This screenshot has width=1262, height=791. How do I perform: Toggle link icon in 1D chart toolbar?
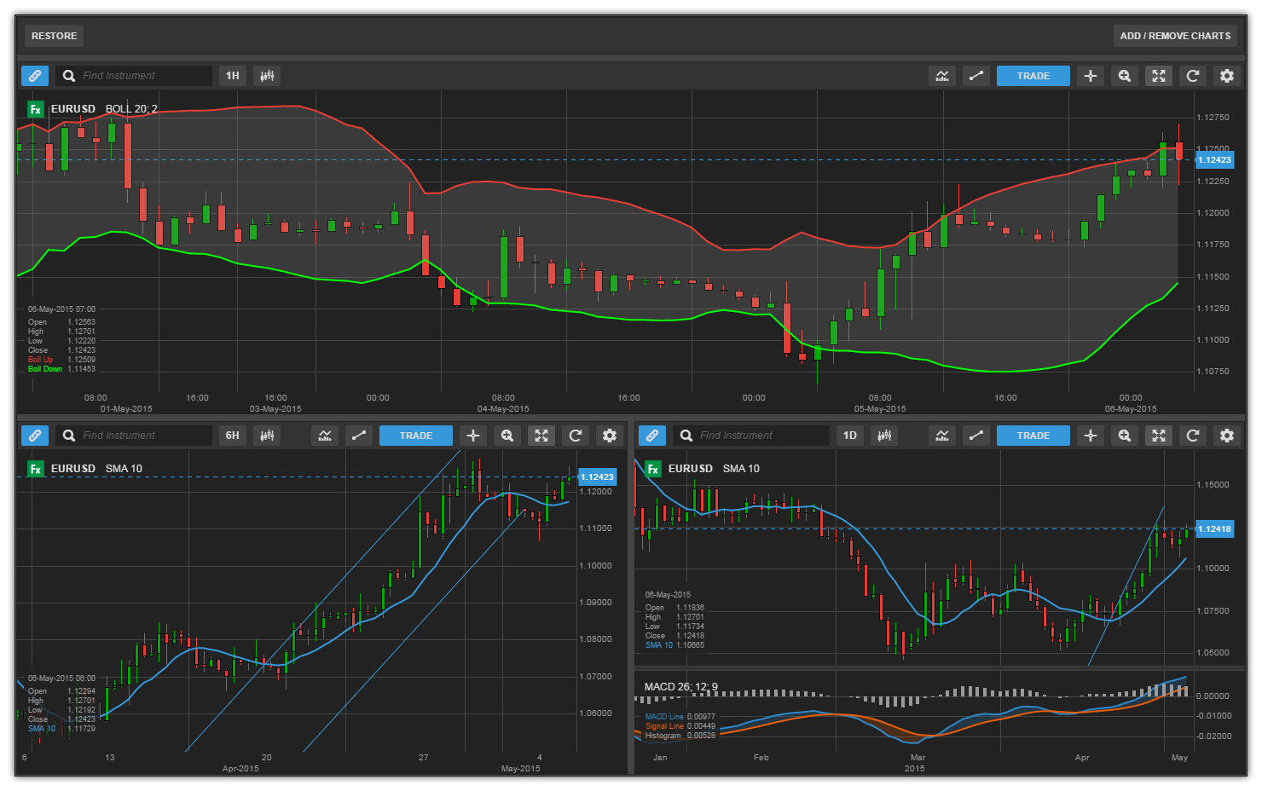tap(652, 436)
